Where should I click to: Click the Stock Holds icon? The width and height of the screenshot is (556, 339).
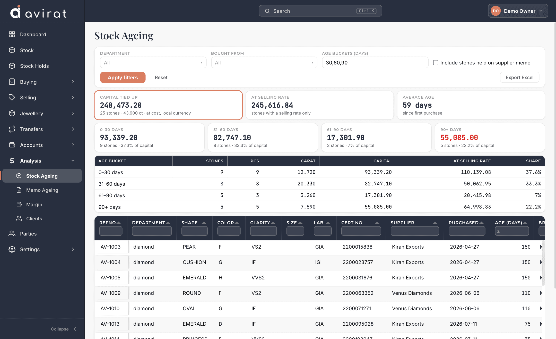click(12, 66)
